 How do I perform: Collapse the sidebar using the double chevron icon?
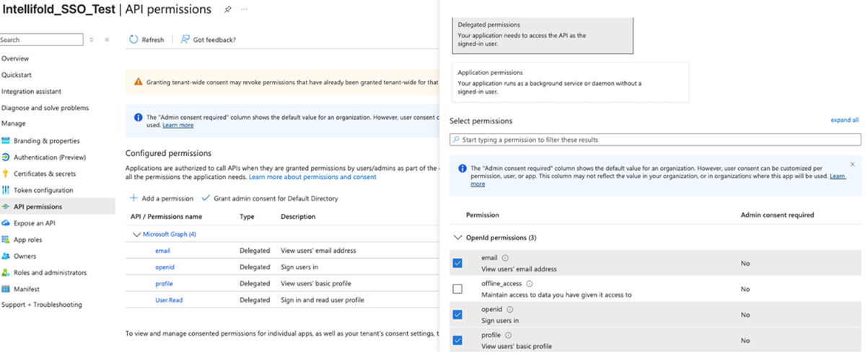[x=107, y=40]
